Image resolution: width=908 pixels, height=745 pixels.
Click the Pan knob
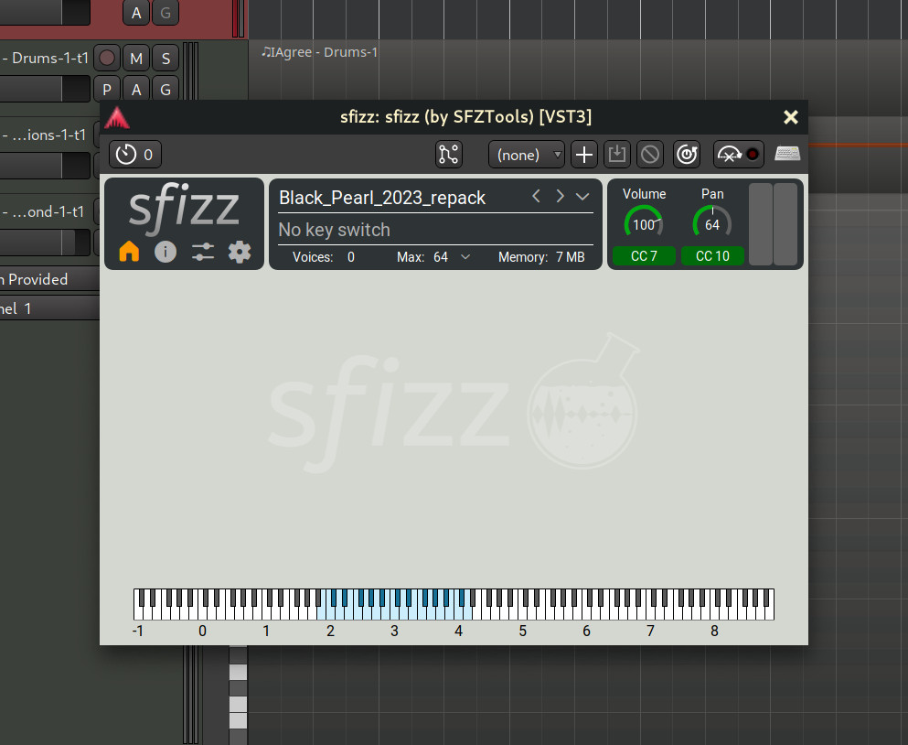(712, 223)
